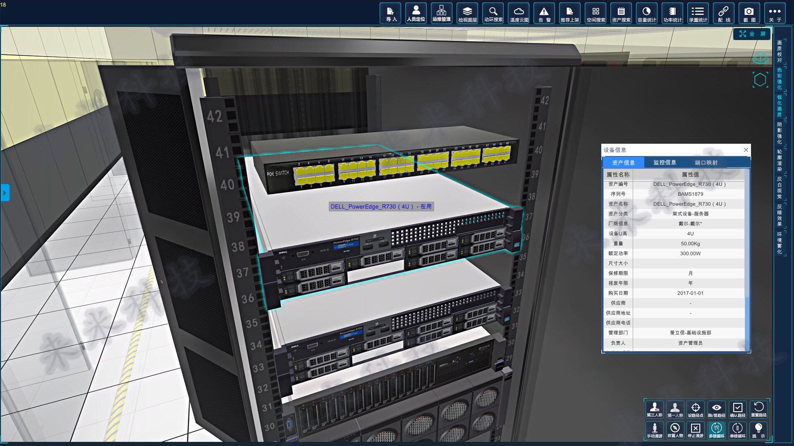Open 检视图层 layer inspection tool
This screenshot has height=446, width=794.
click(x=467, y=14)
